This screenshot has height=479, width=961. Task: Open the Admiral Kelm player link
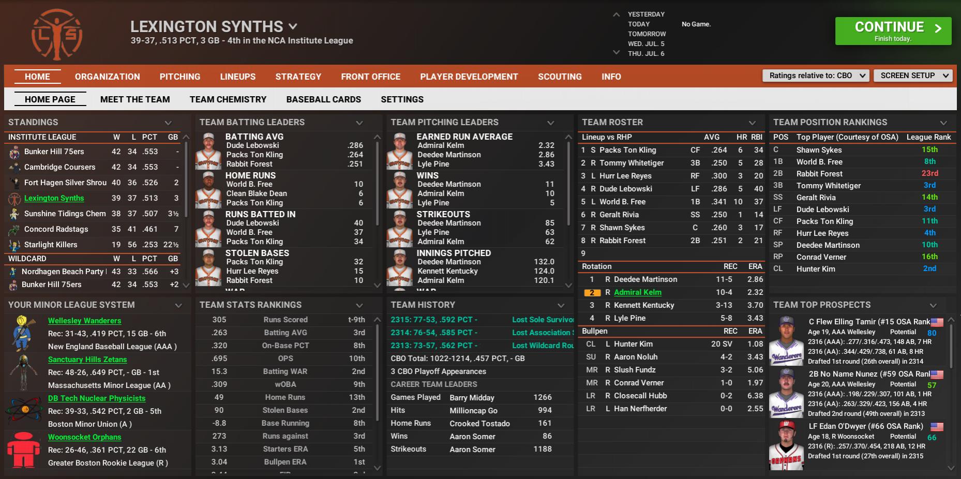click(637, 292)
